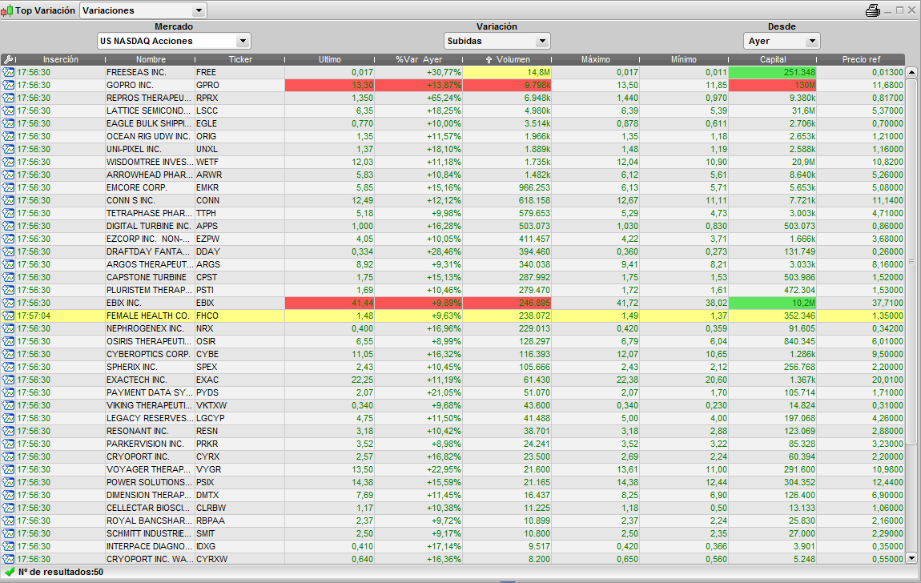Sort by the %Var Ayer column header
Screen dimensions: 921x583
click(x=419, y=59)
